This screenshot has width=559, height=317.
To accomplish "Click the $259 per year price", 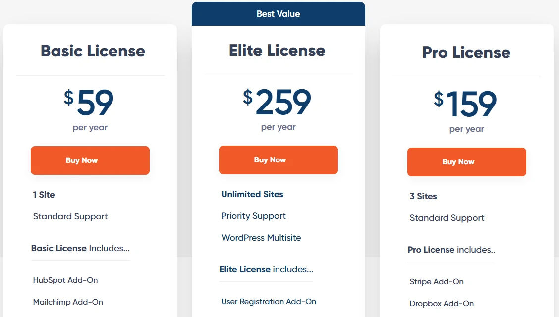I will (278, 109).
